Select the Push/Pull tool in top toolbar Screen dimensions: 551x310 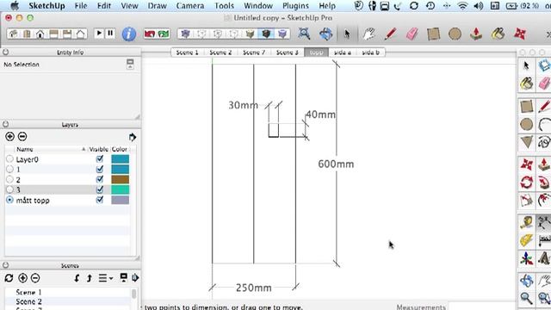476,34
